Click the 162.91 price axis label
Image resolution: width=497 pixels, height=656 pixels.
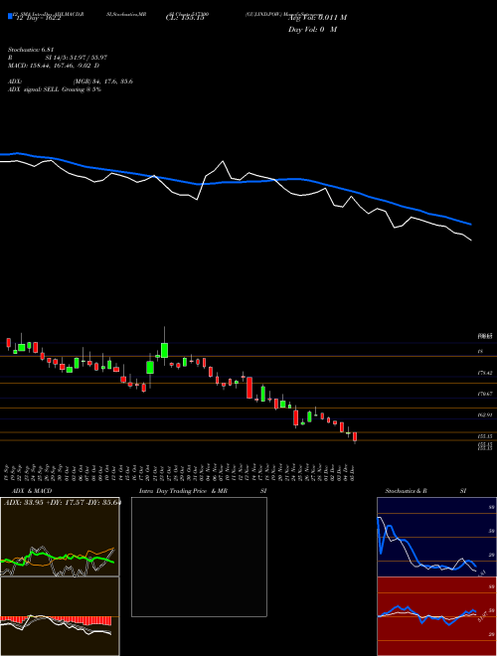(485, 414)
